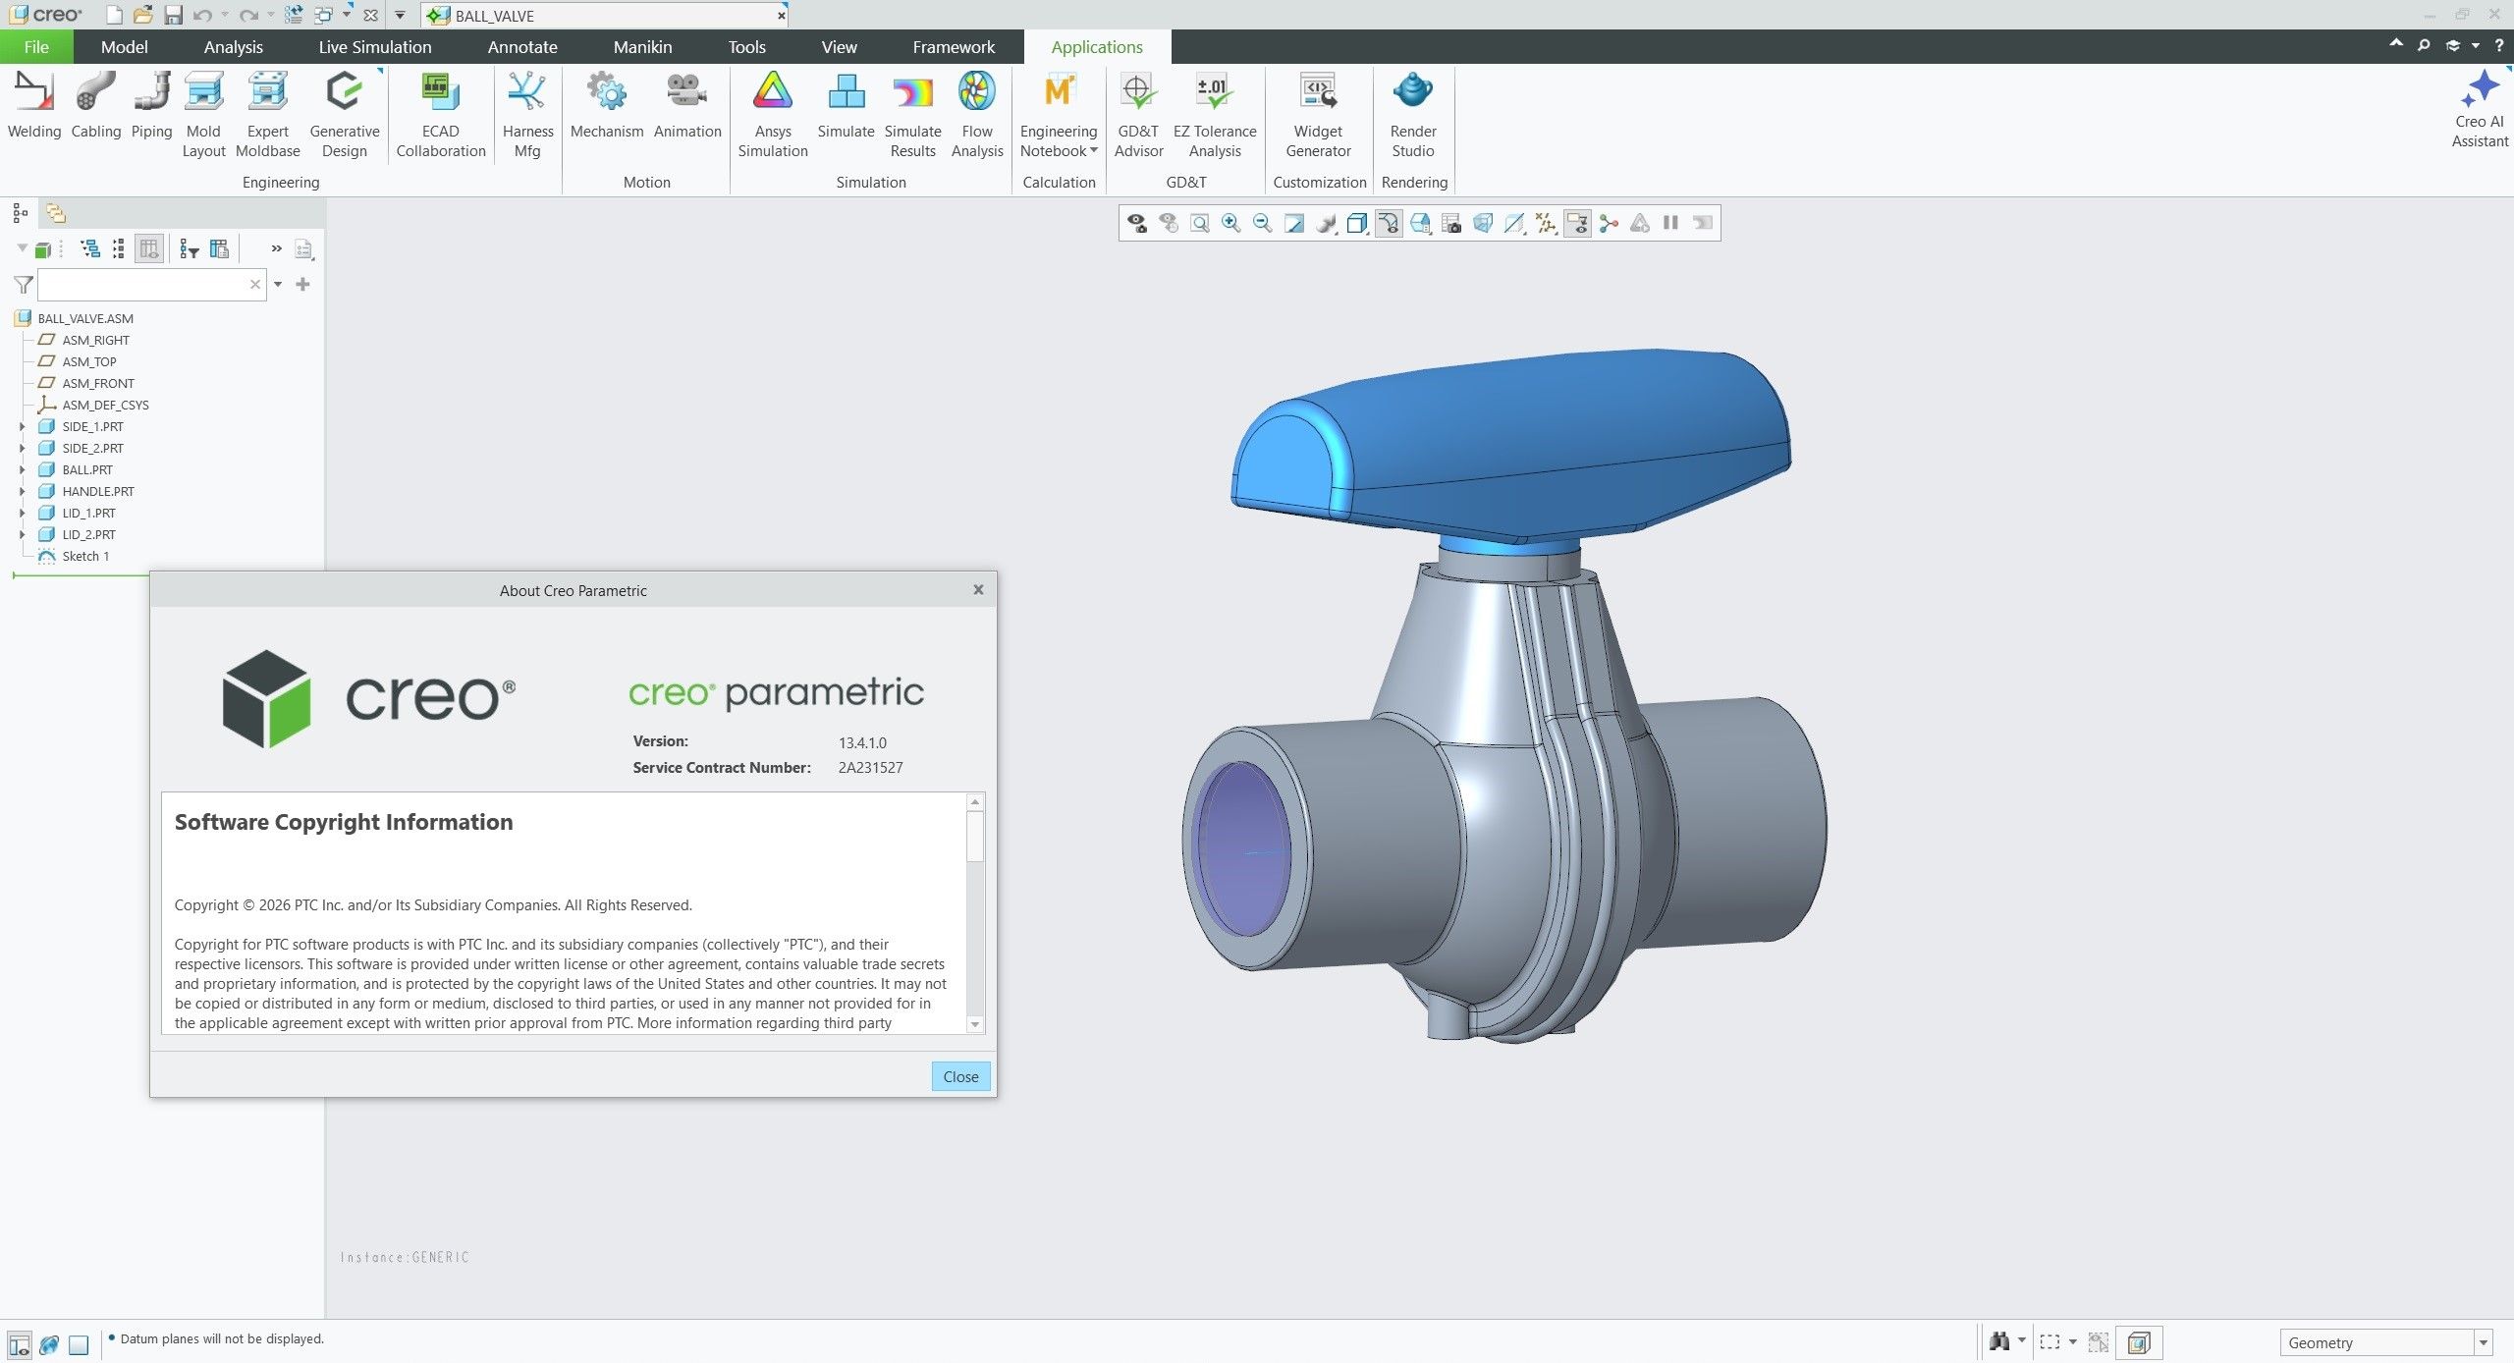Viewport: 2514px width, 1363px height.
Task: Open the Welding application
Action: click(x=33, y=106)
